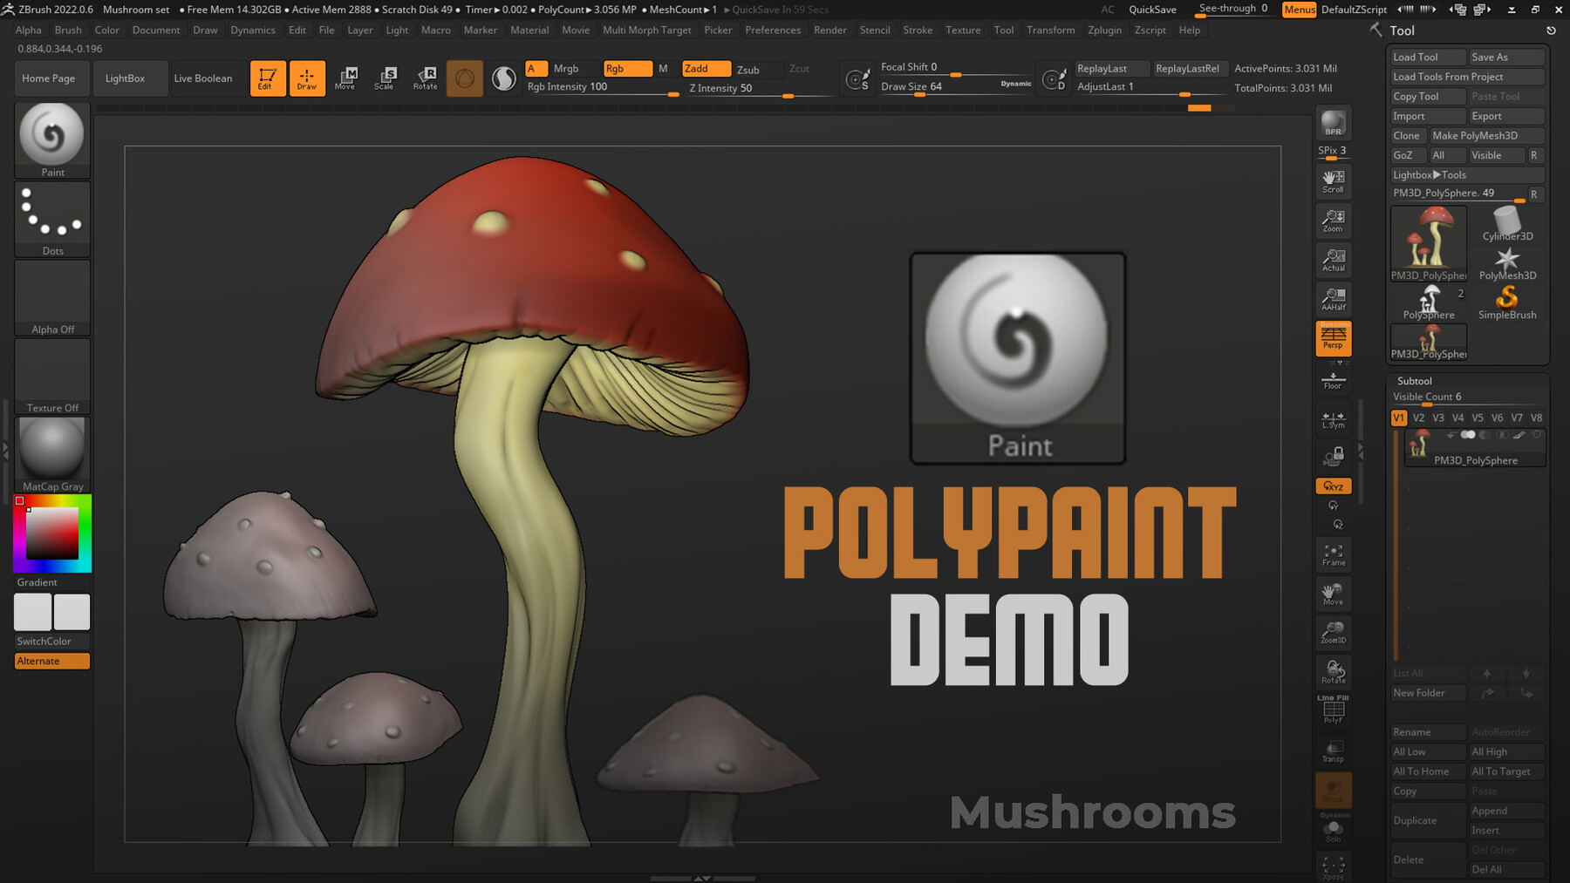1570x883 pixels.
Task: Click the Make PolyMesh3D button
Action: (1486, 135)
